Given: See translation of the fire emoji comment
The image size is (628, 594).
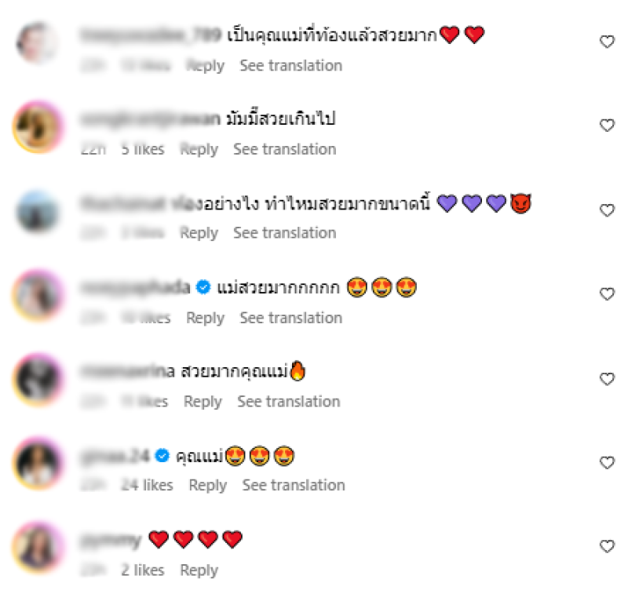Looking at the screenshot, I should pyautogui.click(x=289, y=402).
